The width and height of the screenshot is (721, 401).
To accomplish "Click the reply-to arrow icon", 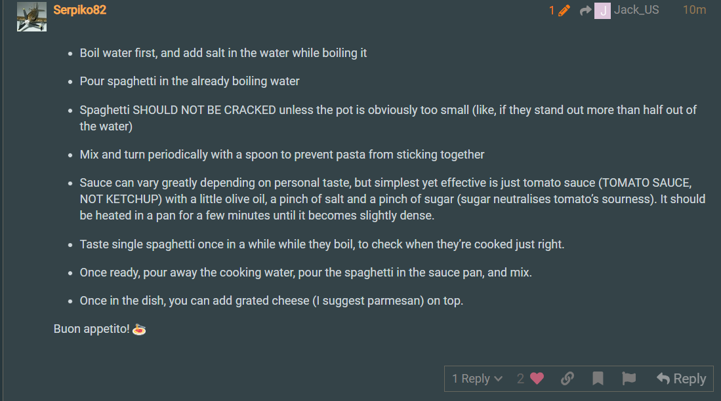I will (585, 10).
